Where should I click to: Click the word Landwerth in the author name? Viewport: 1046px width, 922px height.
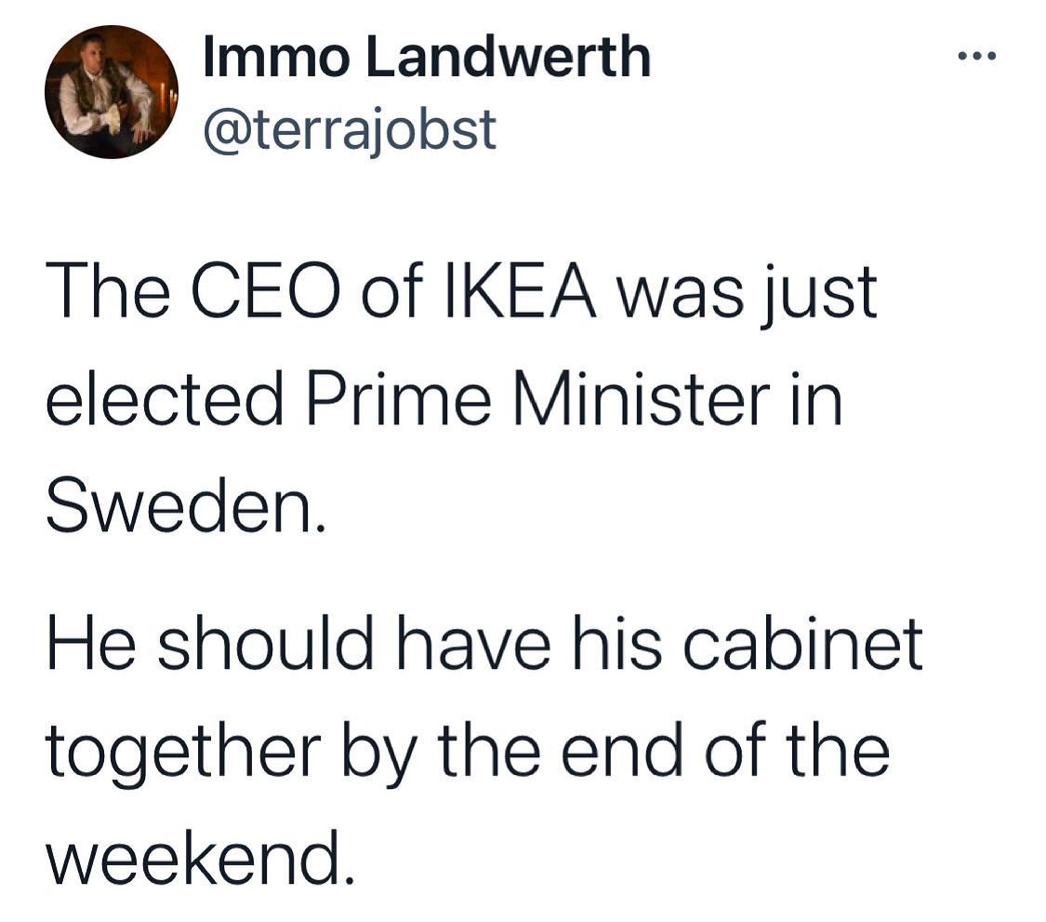[506, 58]
